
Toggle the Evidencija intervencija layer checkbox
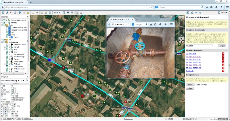4,20
